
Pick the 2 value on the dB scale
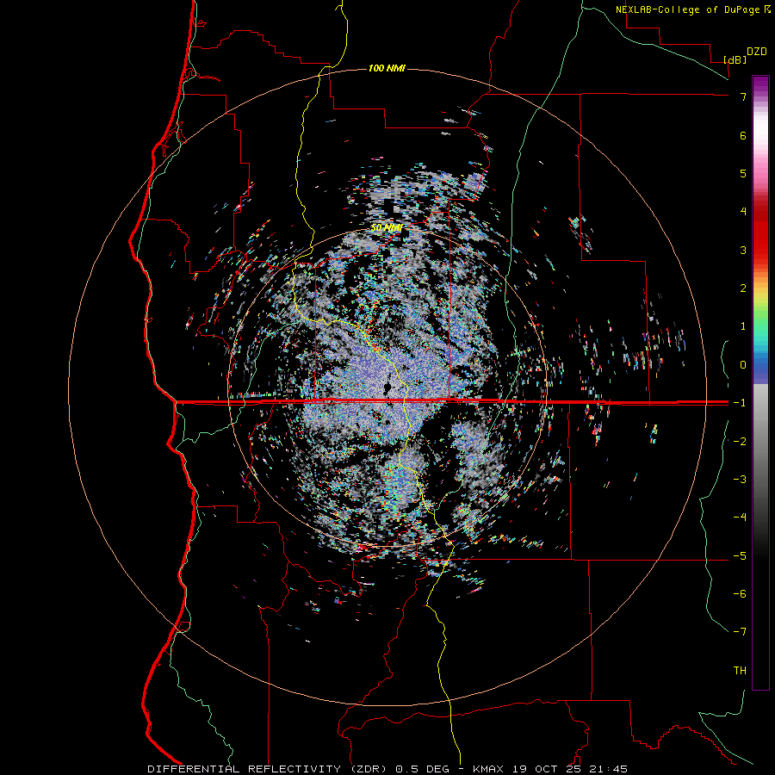(x=743, y=288)
